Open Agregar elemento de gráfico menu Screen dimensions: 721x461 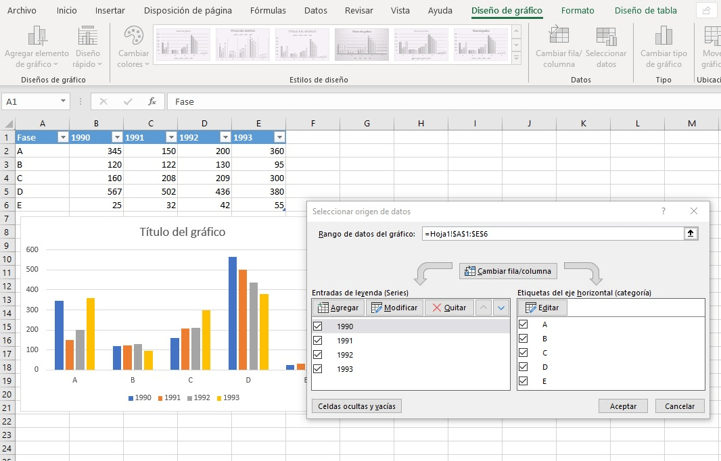(37, 47)
